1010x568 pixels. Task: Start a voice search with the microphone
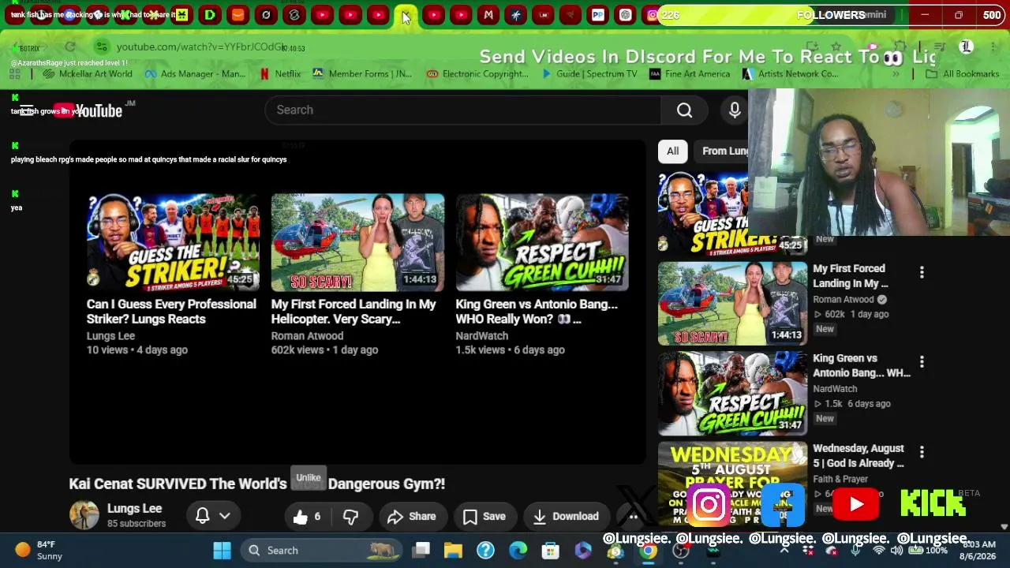(x=735, y=110)
